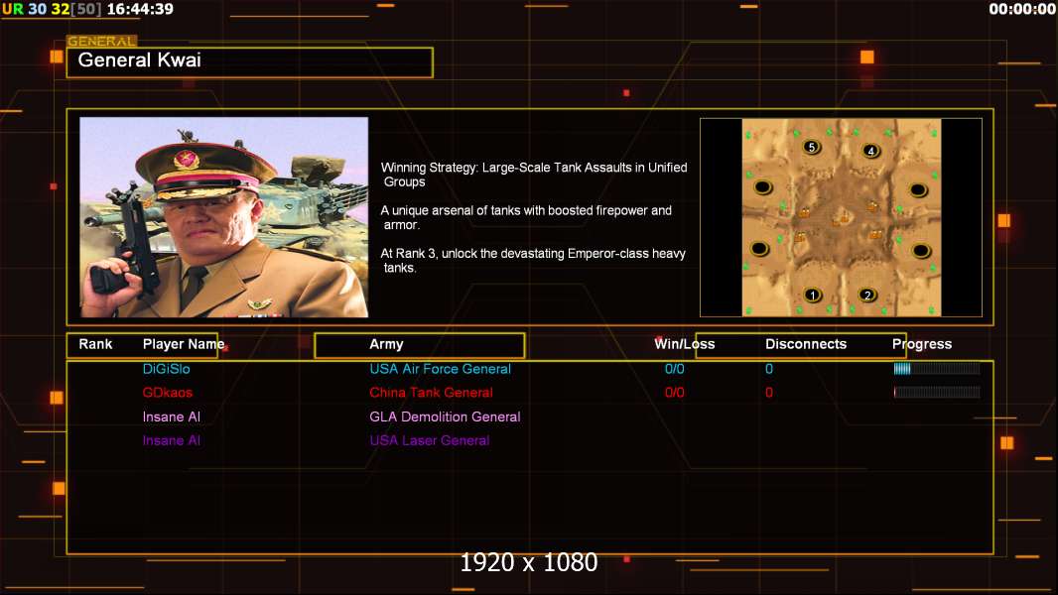Viewport: 1058px width, 595px height.
Task: Click the Player Name column header
Action: (x=184, y=344)
